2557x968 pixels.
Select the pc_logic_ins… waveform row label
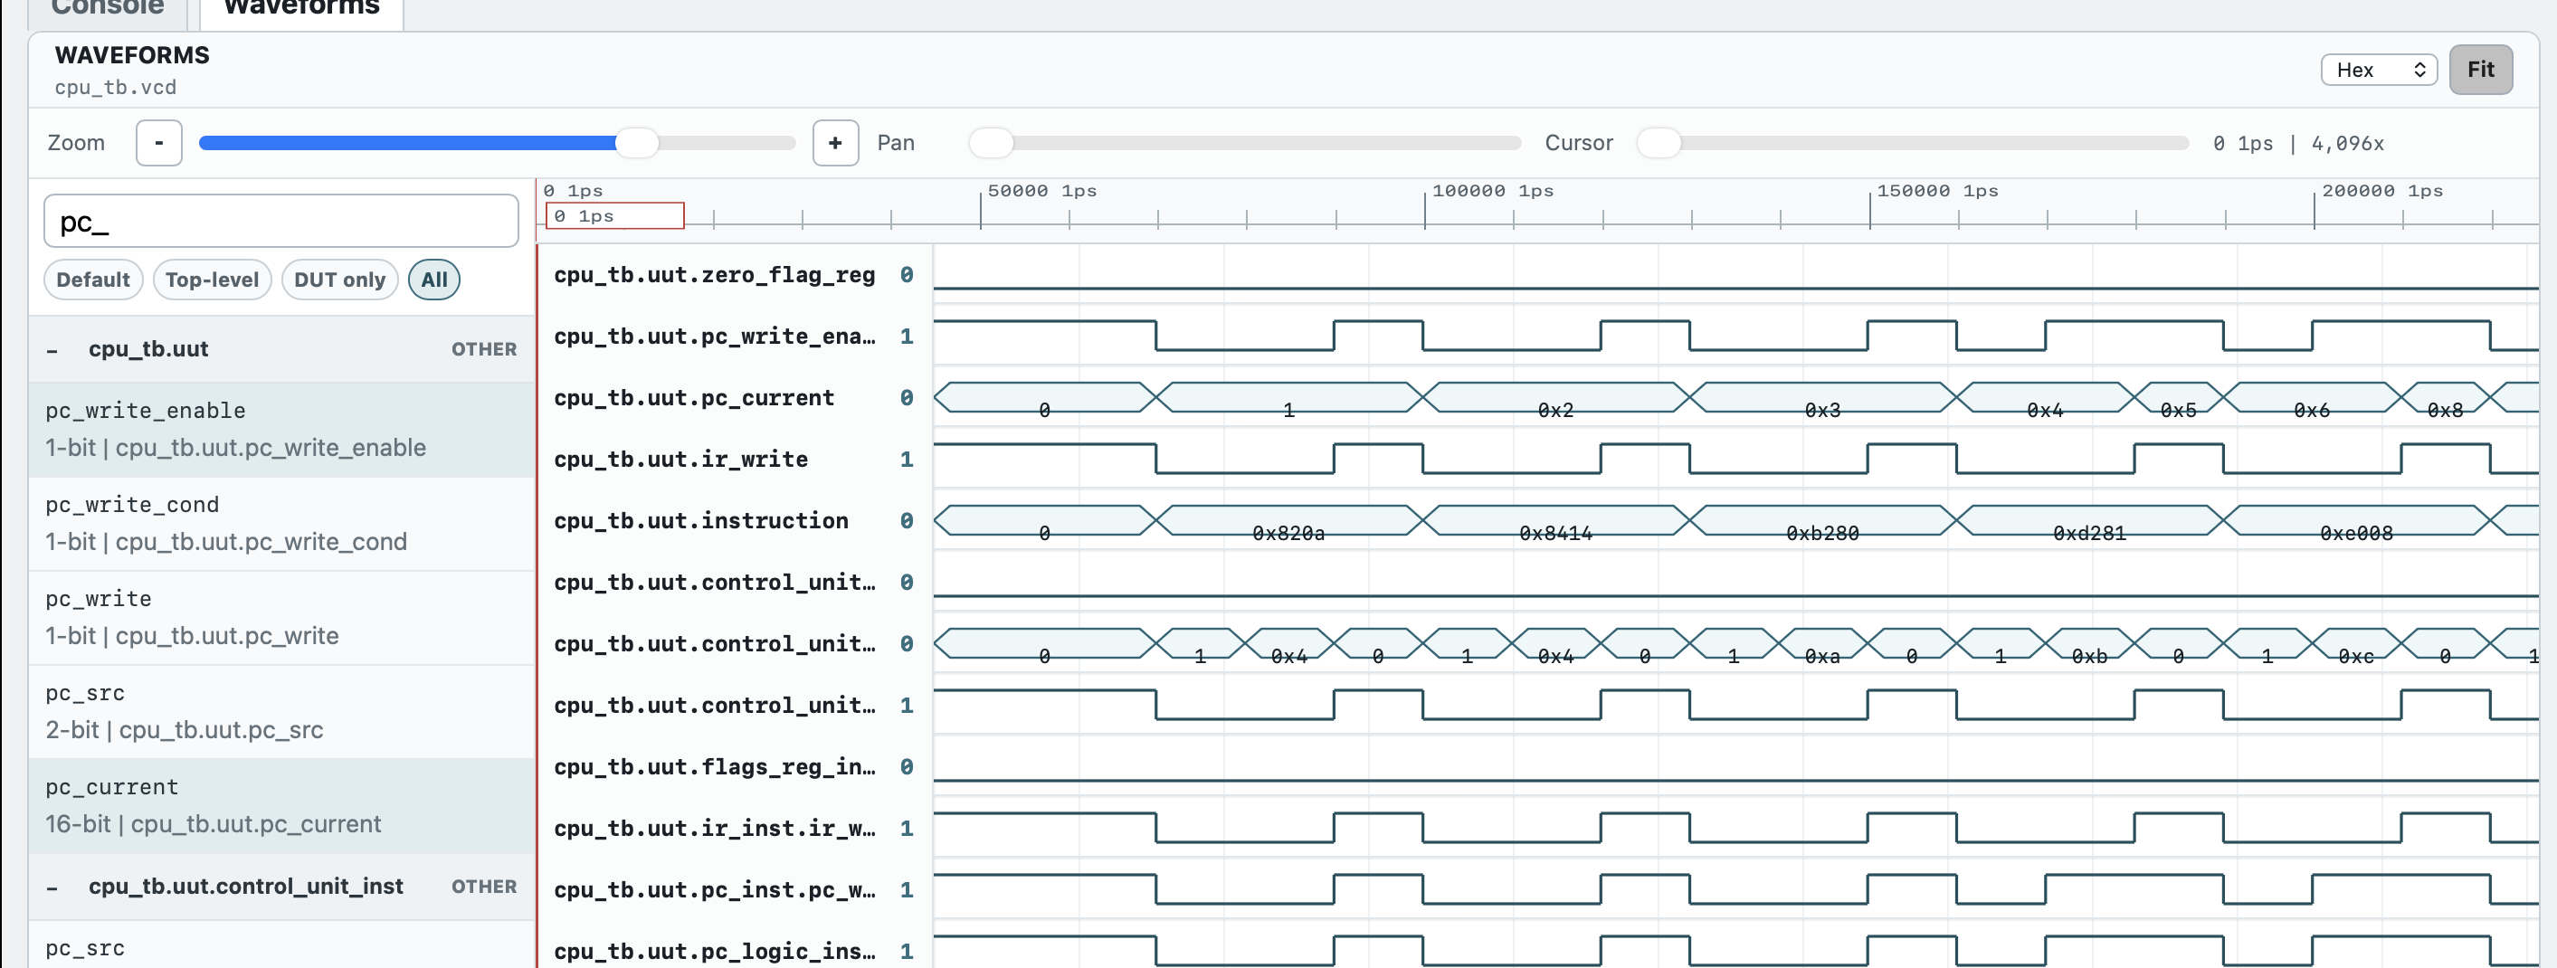coord(715,951)
